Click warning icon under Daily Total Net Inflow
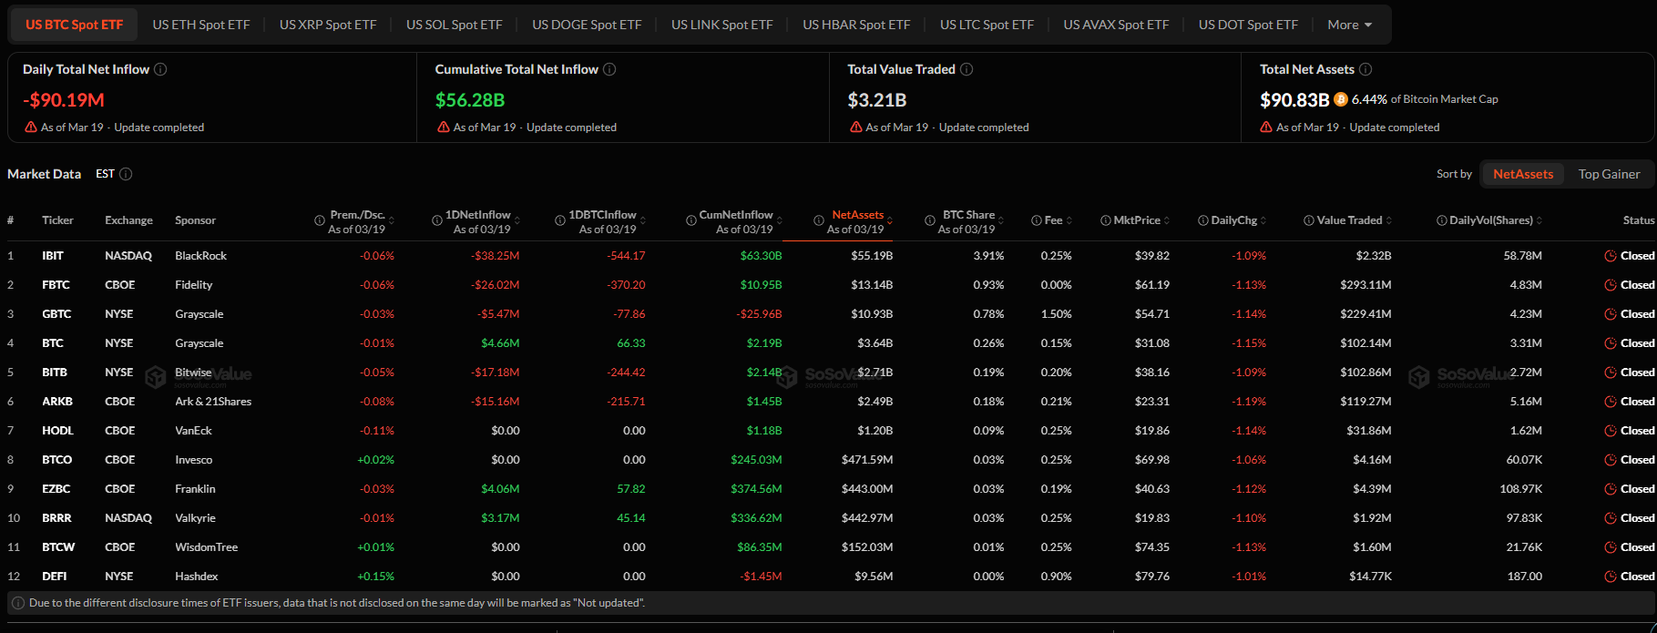Image resolution: width=1657 pixels, height=633 pixels. tap(31, 128)
